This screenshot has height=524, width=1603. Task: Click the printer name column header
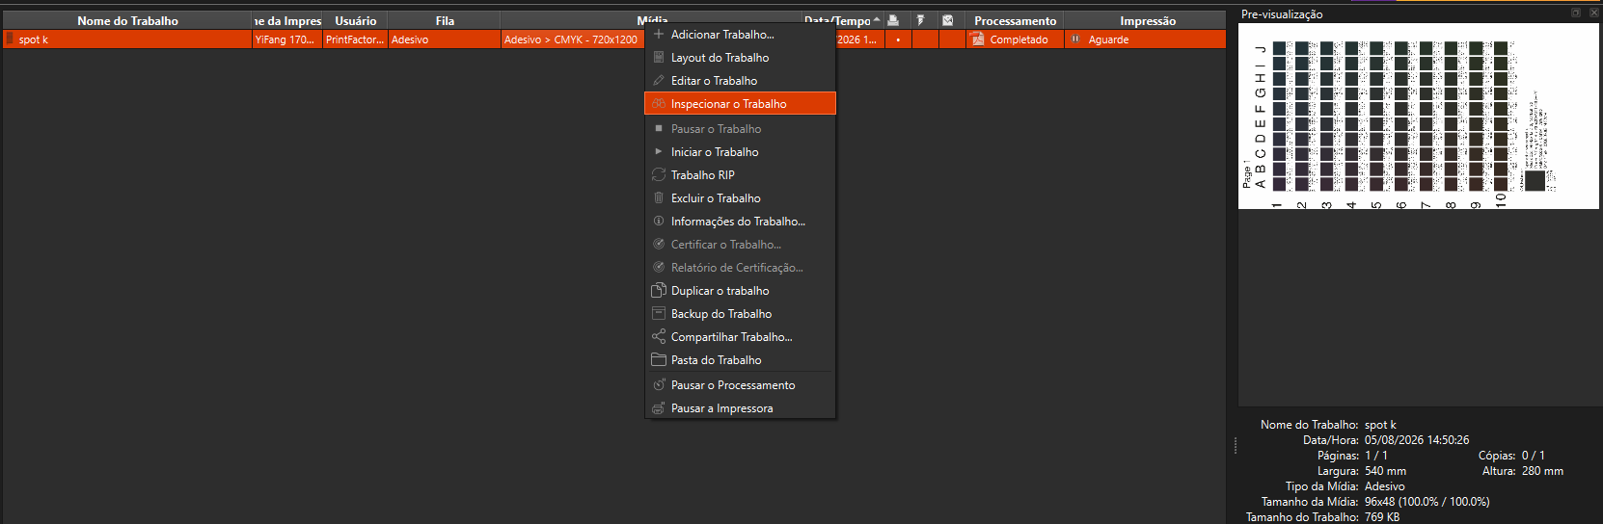(x=287, y=20)
